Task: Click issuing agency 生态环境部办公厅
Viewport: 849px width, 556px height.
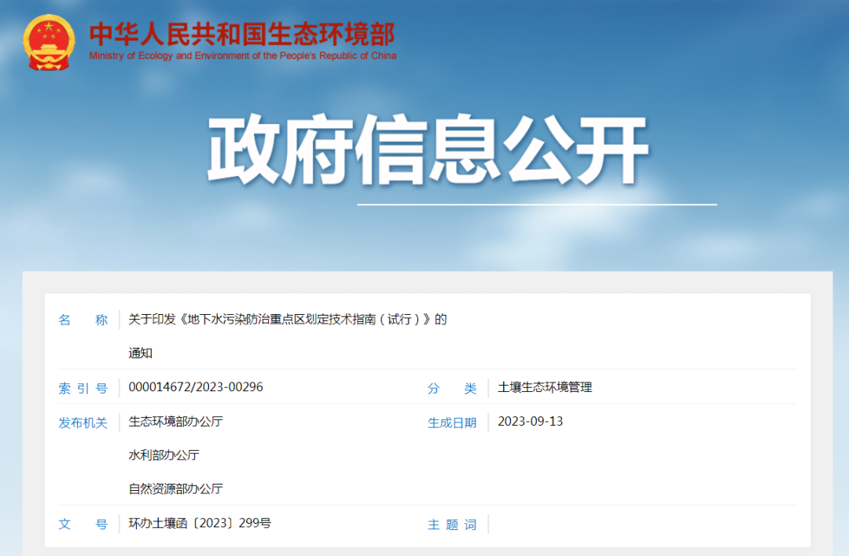Action: [x=175, y=422]
